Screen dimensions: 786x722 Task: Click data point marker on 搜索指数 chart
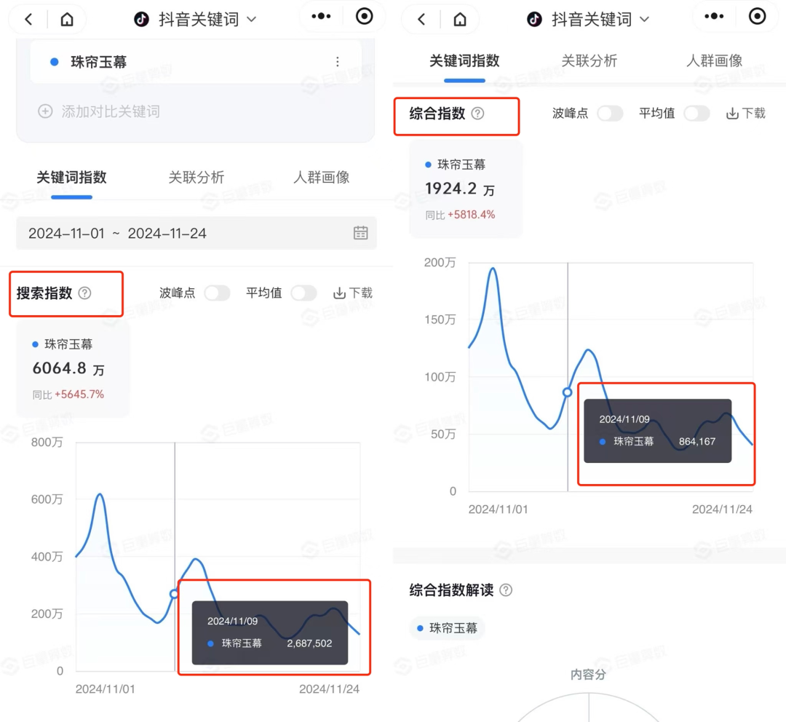pyautogui.click(x=174, y=594)
